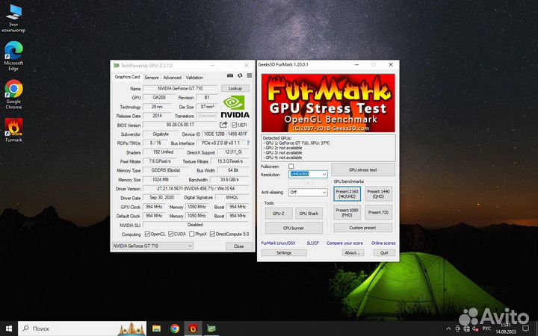Toggle OpenCL checkbox
The height and width of the screenshot is (336, 538).
pos(147,234)
